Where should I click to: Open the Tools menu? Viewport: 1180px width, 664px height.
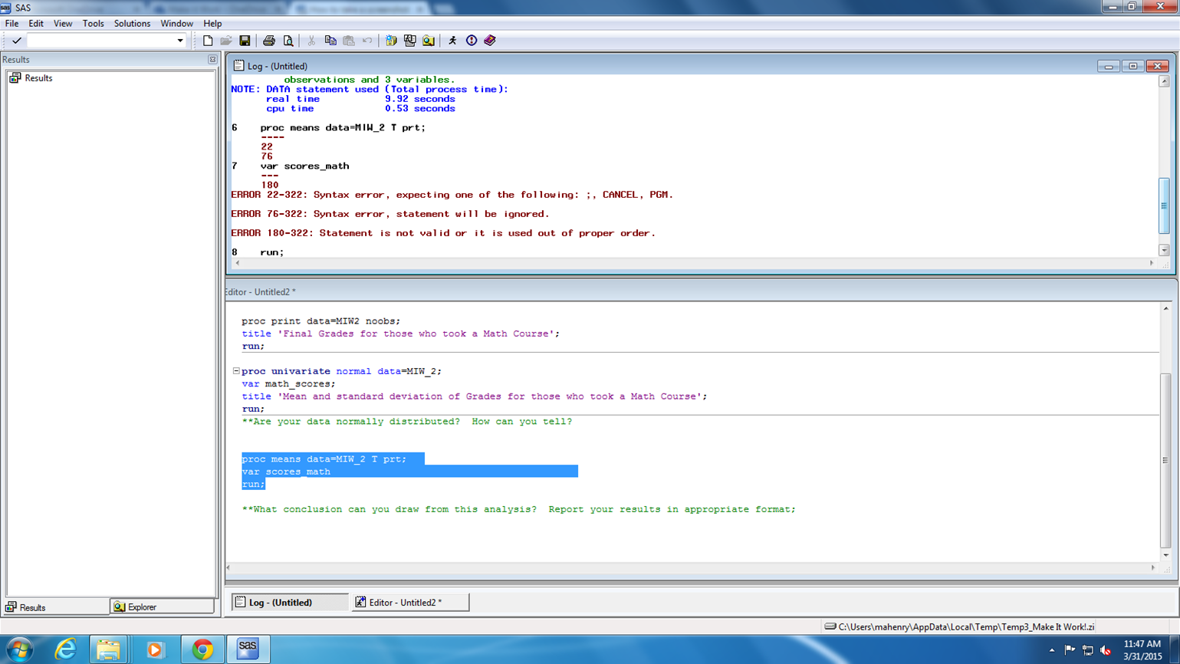click(93, 24)
